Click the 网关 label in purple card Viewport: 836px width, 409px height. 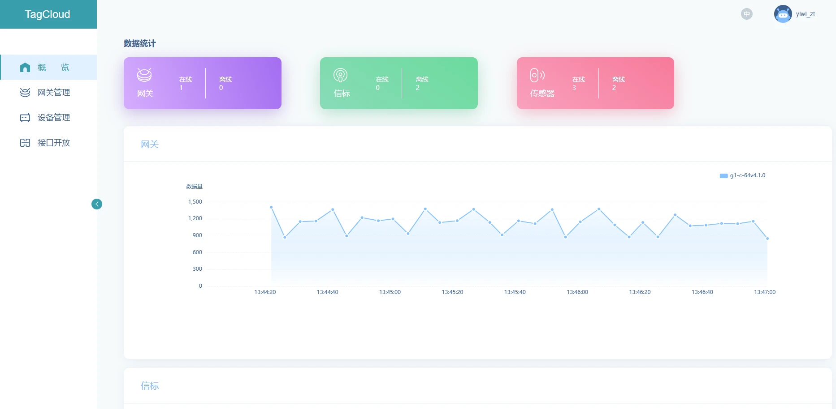click(x=145, y=94)
